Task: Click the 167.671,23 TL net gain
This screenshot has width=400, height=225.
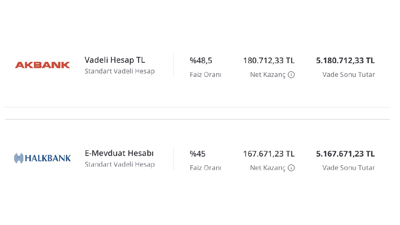Action: tap(269, 154)
